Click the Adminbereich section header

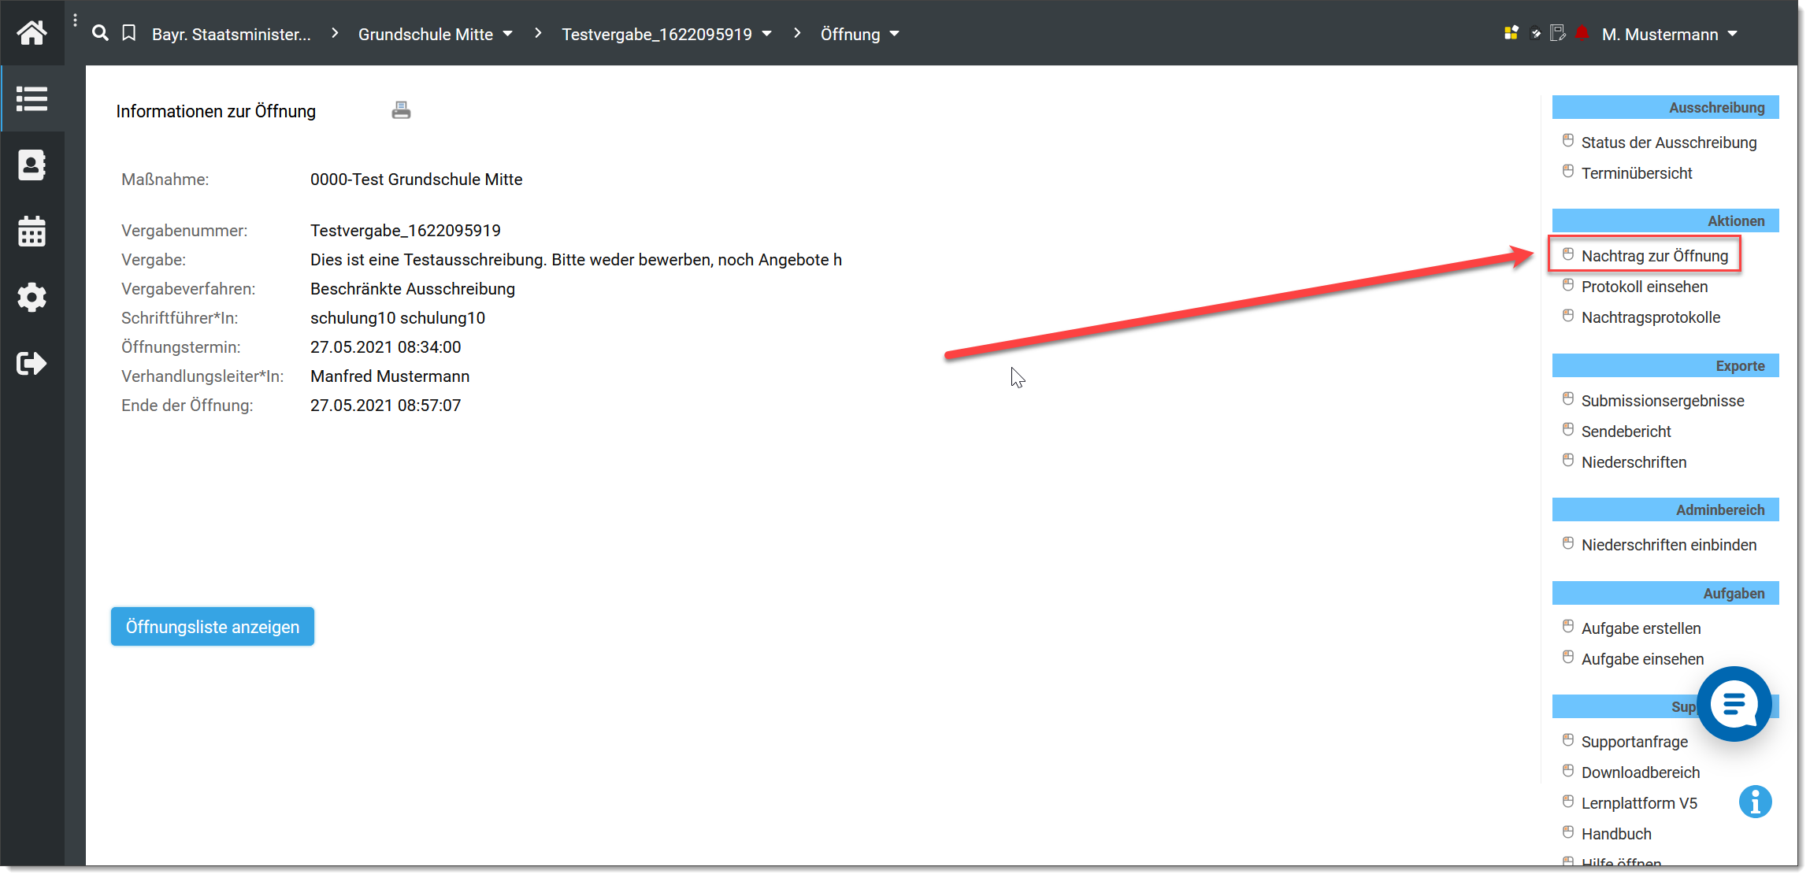click(x=1665, y=510)
